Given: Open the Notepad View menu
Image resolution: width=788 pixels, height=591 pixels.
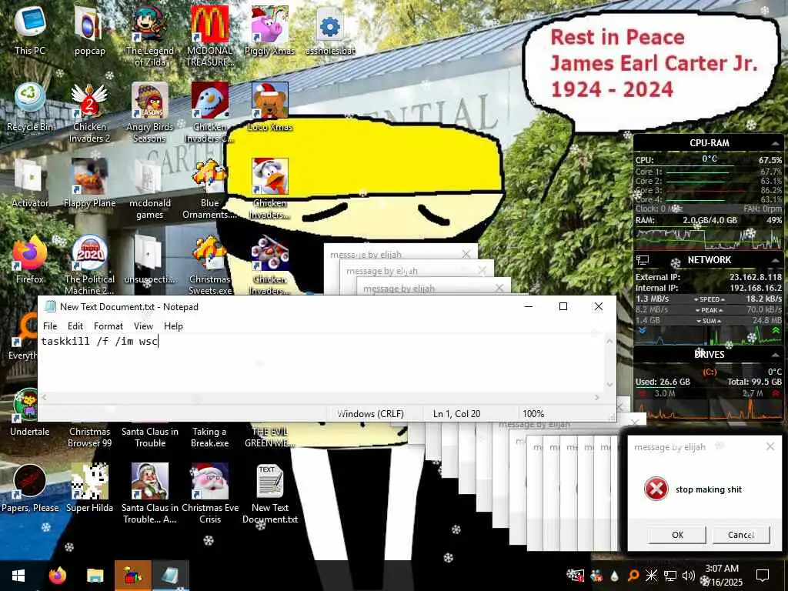Looking at the screenshot, I should [143, 326].
